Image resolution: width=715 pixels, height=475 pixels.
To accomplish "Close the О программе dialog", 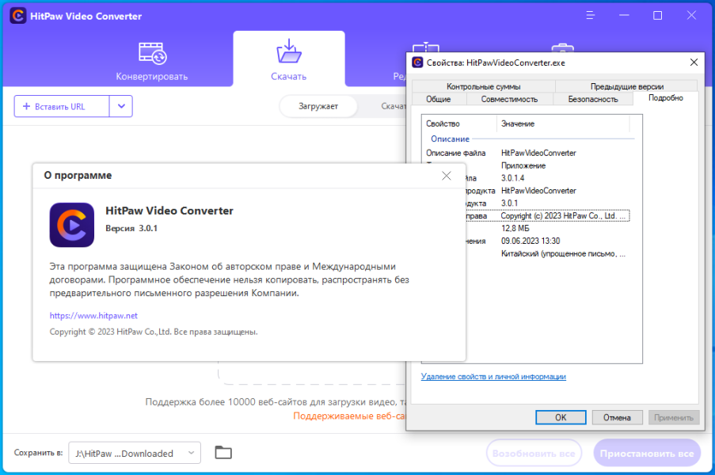I will [x=447, y=176].
